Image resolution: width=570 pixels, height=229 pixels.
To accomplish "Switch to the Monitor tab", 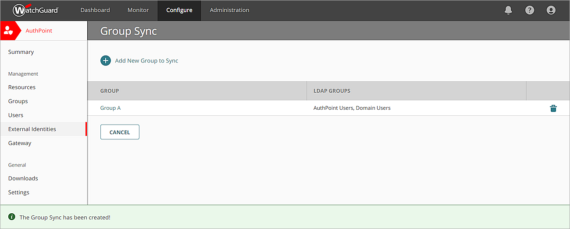I will 138,10.
